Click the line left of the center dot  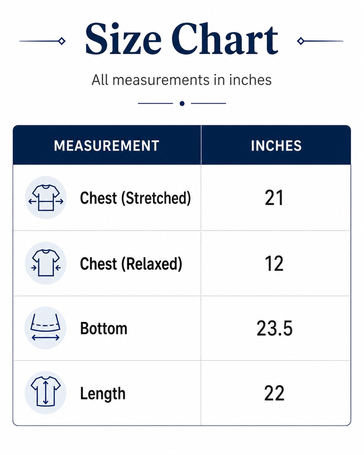[x=155, y=104]
